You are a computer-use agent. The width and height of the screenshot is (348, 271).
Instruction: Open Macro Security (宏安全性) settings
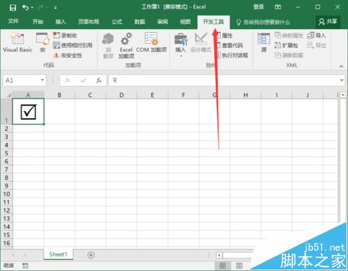click(68, 56)
